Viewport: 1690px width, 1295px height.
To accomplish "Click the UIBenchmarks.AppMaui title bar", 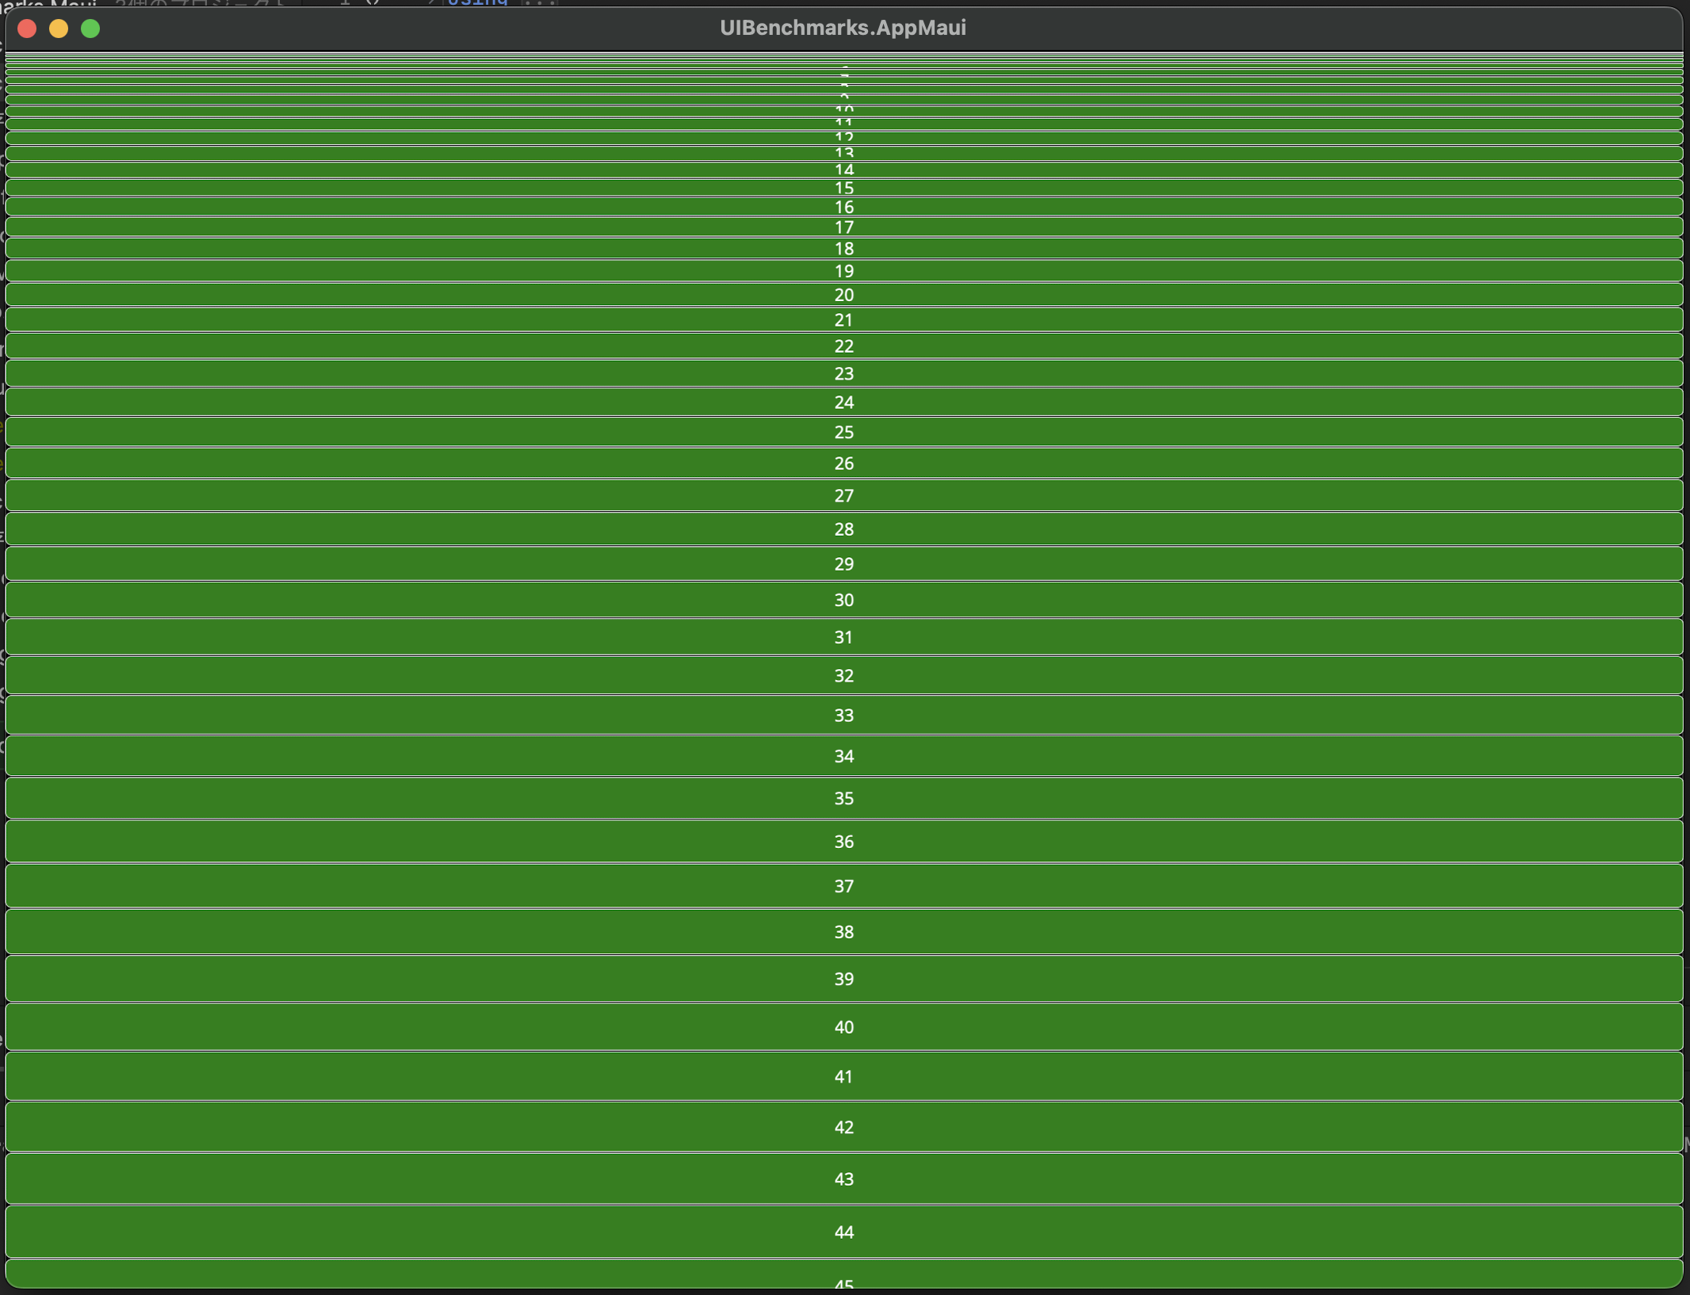I will point(843,27).
